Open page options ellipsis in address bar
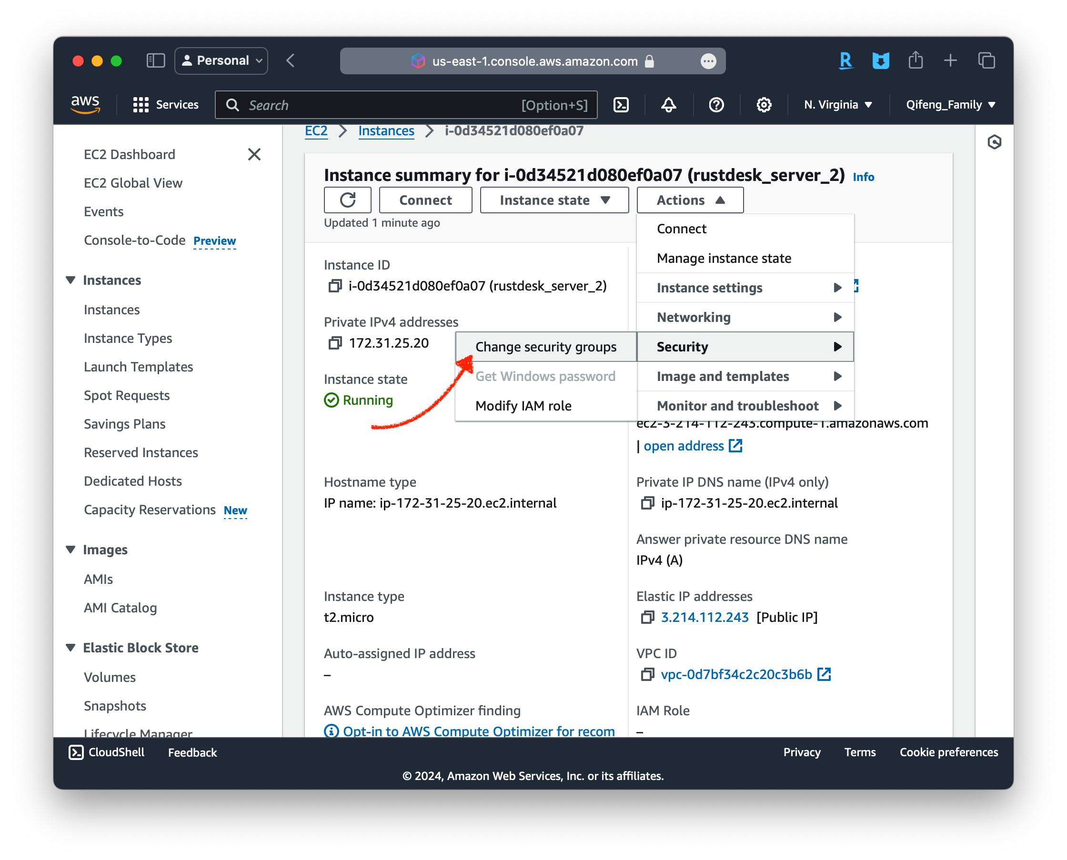The image size is (1067, 860). pos(708,61)
